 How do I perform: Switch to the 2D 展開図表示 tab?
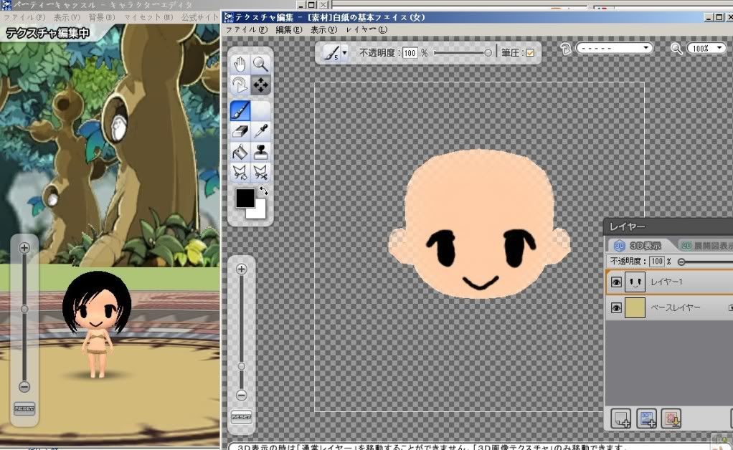click(x=706, y=246)
